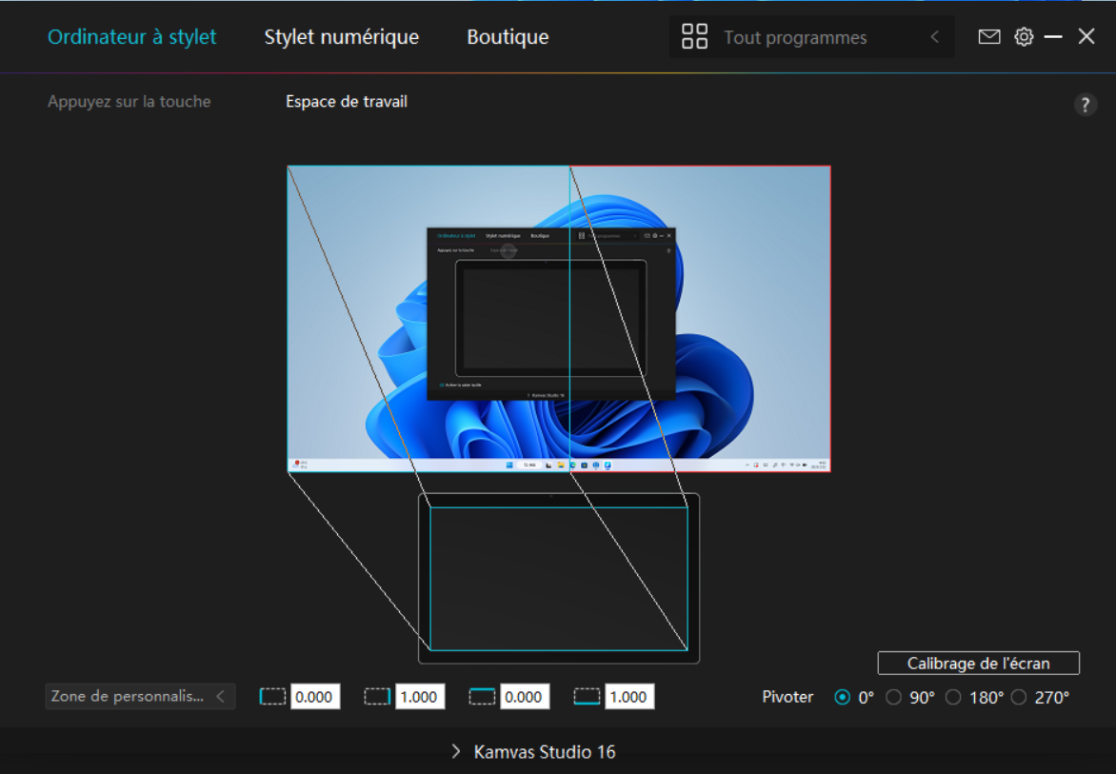Select the 90° rotation option
Image resolution: width=1116 pixels, height=774 pixels.
[893, 698]
